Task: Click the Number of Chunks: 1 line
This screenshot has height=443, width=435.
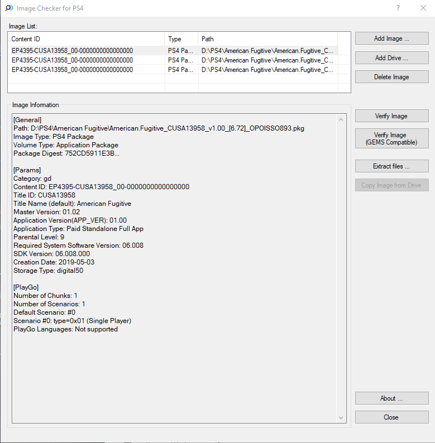Action: [45, 296]
